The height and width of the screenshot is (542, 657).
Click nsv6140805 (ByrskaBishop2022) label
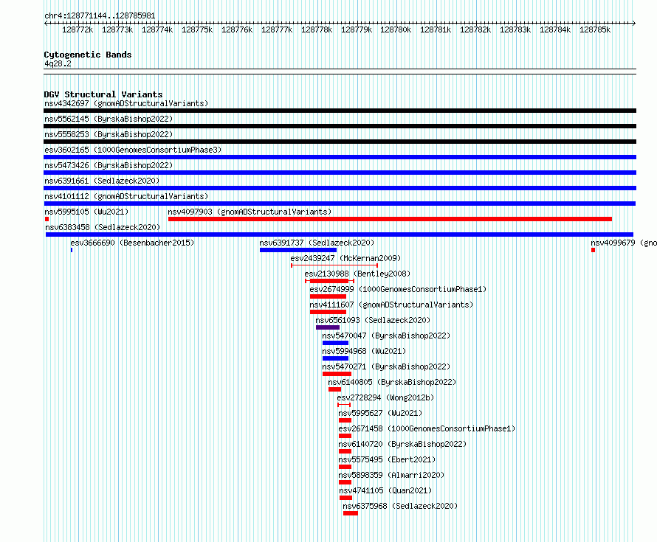tap(392, 382)
